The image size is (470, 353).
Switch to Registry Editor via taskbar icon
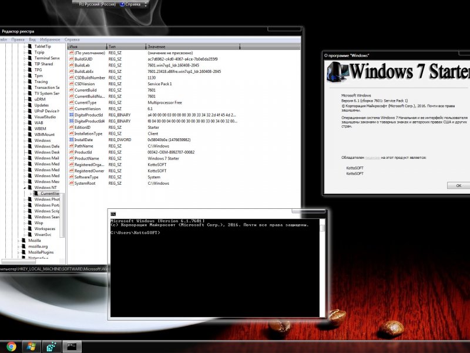click(52, 347)
